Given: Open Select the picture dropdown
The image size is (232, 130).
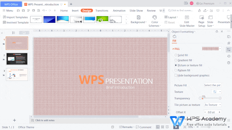Looking at the screenshot, I should pos(213,85).
